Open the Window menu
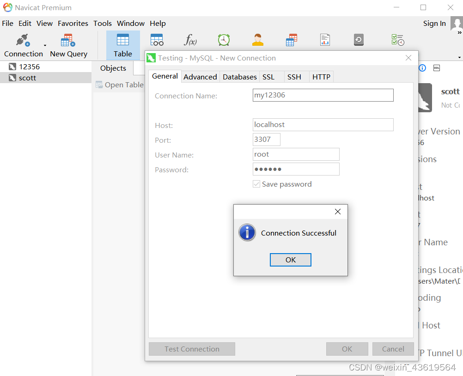The height and width of the screenshot is (376, 463). [x=130, y=23]
